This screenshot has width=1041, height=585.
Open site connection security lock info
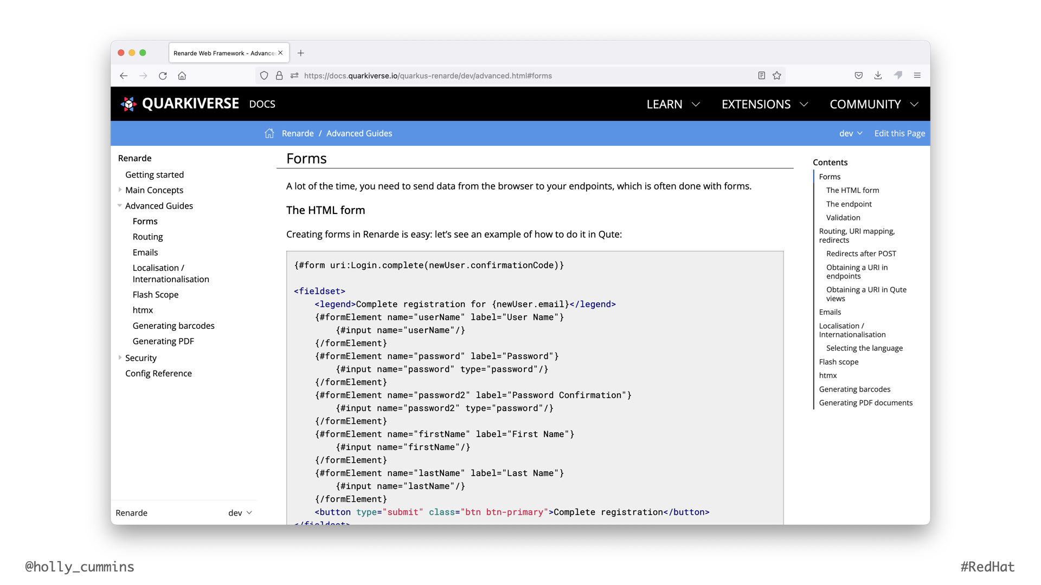click(279, 75)
